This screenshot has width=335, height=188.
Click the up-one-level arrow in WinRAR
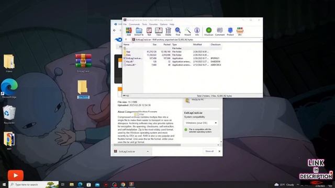[x=126, y=40]
